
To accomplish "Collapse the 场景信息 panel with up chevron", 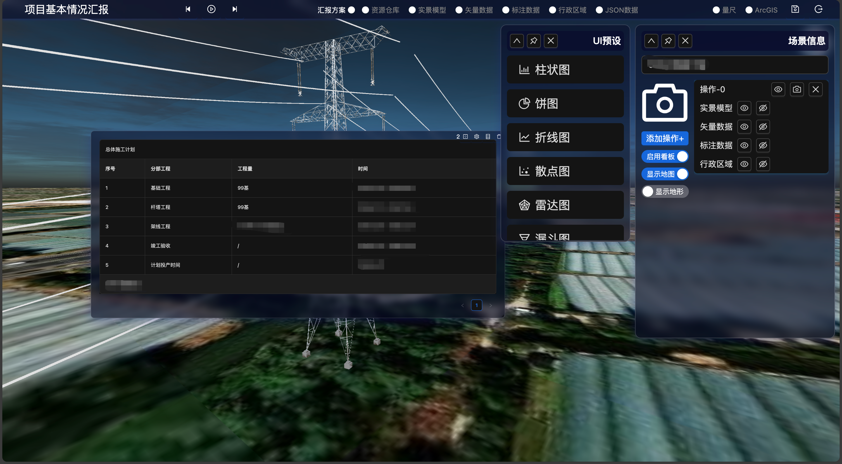I will [x=651, y=41].
